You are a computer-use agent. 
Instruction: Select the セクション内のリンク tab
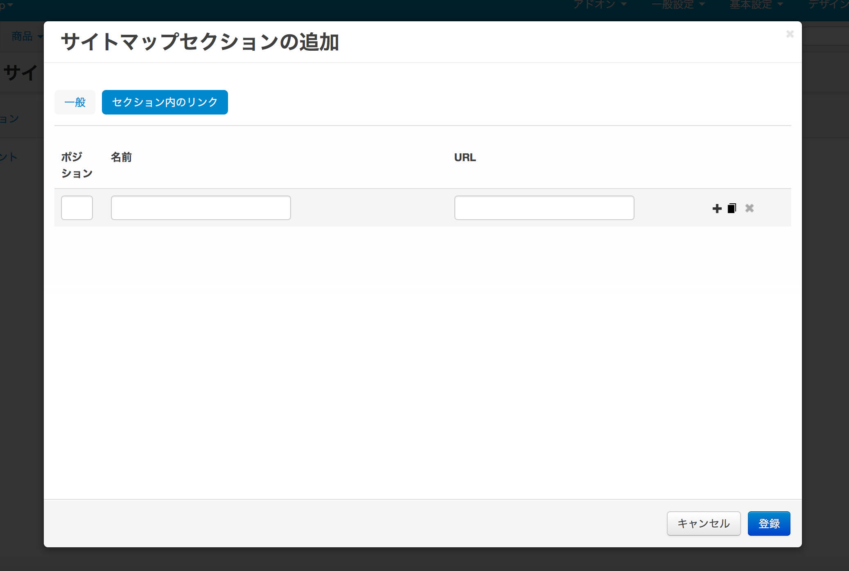click(165, 102)
